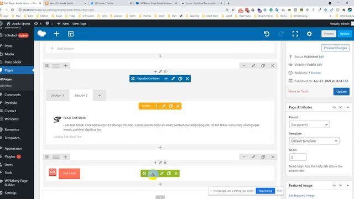Move Featured image panel down
The height and width of the screenshot is (199, 354).
[x=340, y=186]
